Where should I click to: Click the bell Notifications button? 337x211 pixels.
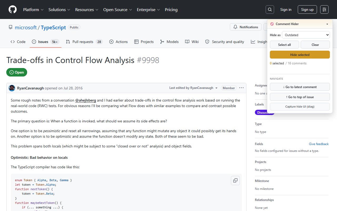246,27
